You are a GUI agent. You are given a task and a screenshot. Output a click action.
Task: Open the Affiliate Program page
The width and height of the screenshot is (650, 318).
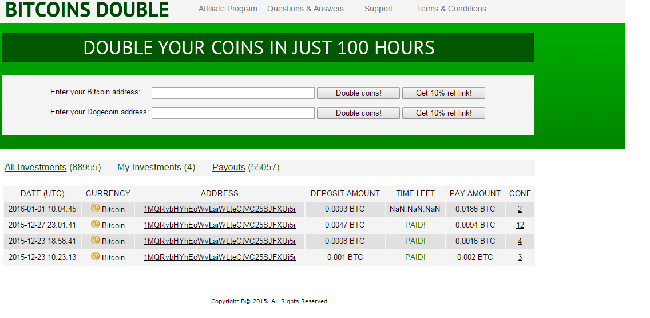pos(228,9)
